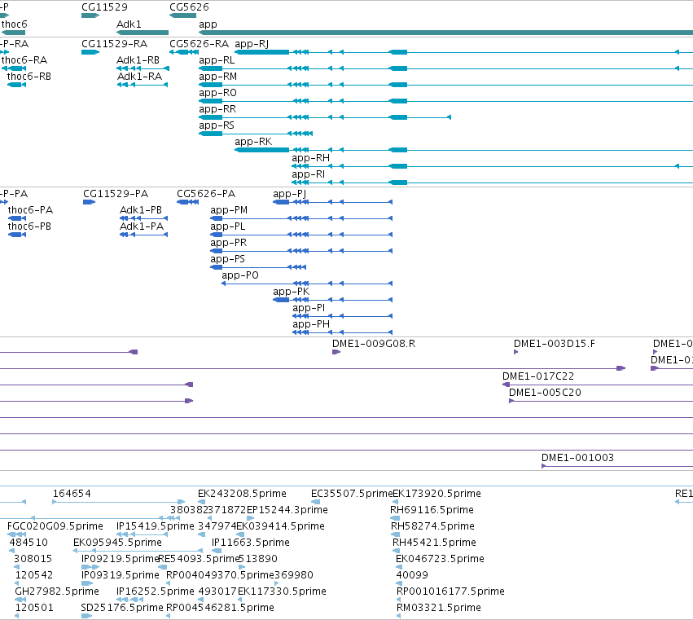Click the Adk1 gene label
The image size is (693, 620).
pyautogui.click(x=129, y=24)
